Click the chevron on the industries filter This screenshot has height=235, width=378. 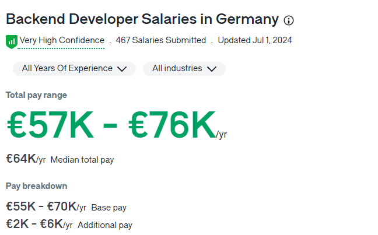click(x=212, y=69)
